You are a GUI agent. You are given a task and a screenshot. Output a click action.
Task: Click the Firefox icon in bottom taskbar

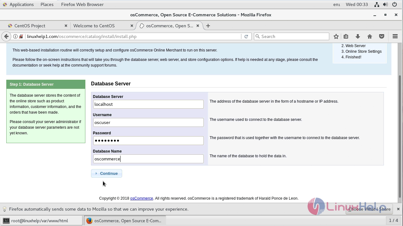89,221
